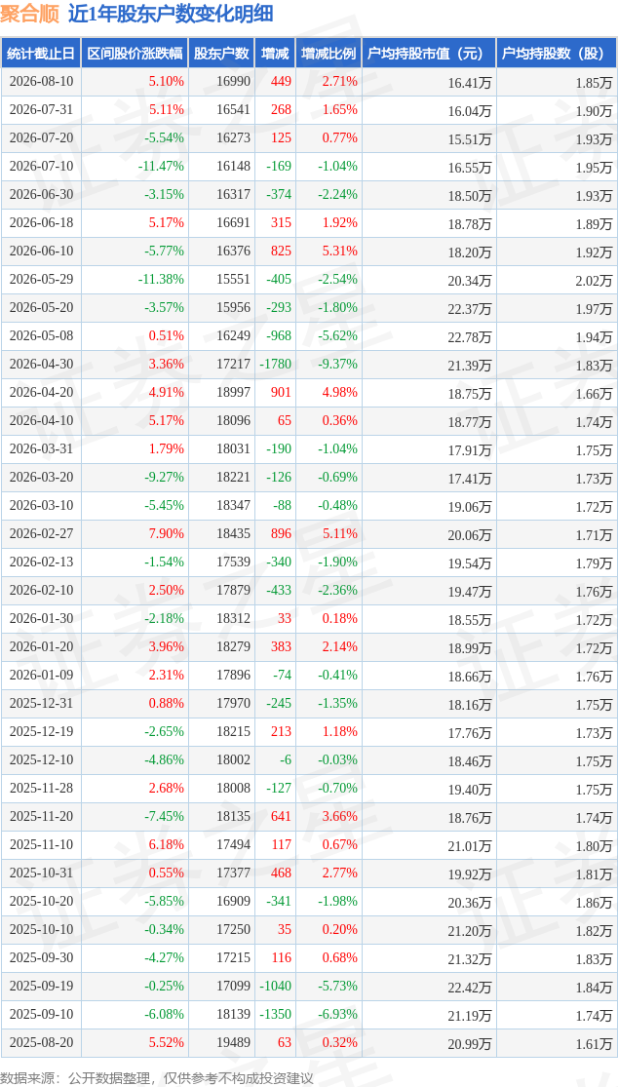The image size is (618, 1087).
Task: Click the 近1年股东户数变化明细 heading
Action: [171, 14]
